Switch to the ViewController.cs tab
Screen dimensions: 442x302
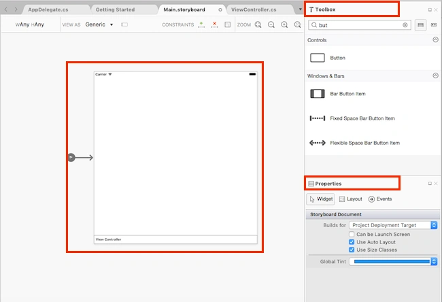(254, 10)
